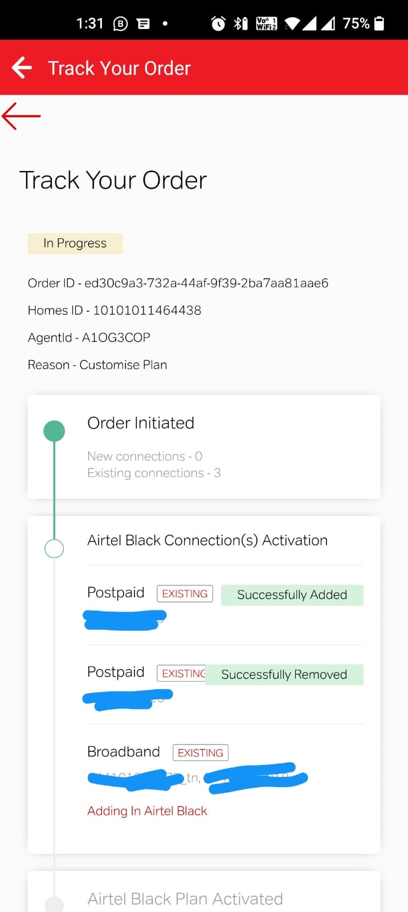408x912 pixels.
Task: Tap the Track Your Order header title
Action: tap(119, 68)
